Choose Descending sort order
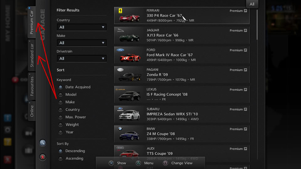 click(x=61, y=151)
